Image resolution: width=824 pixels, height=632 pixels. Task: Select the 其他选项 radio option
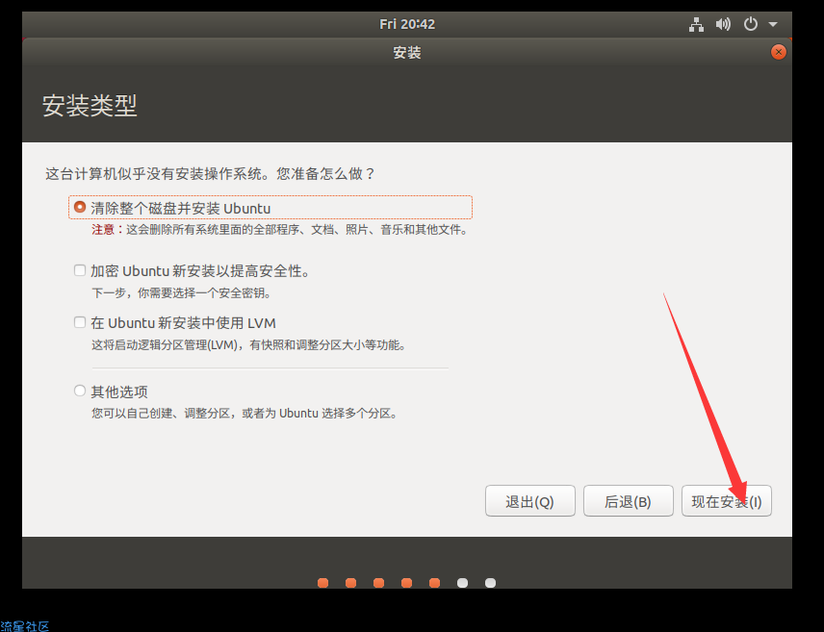click(x=80, y=391)
